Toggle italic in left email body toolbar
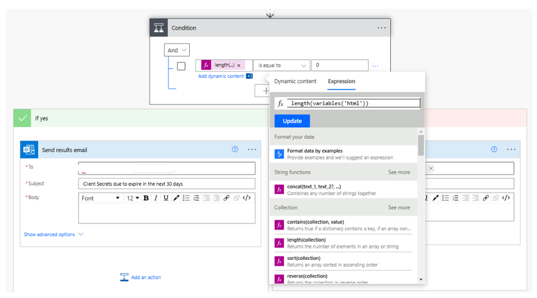This screenshot has height=298, width=537. pyautogui.click(x=156, y=198)
